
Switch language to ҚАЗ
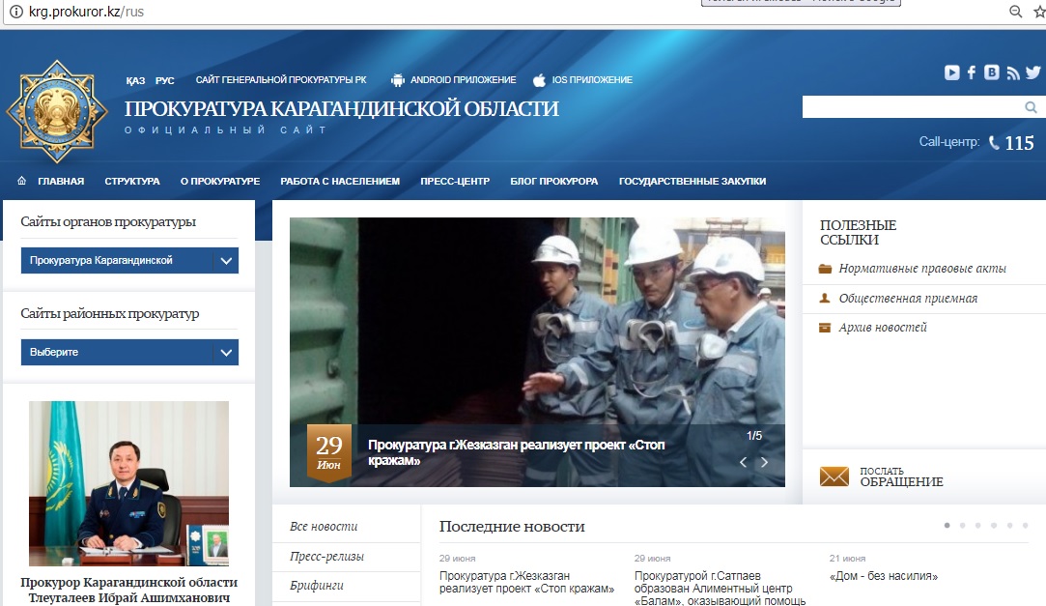coord(135,80)
